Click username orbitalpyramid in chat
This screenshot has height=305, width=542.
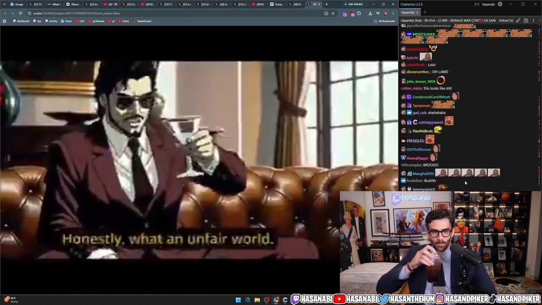coord(431,122)
